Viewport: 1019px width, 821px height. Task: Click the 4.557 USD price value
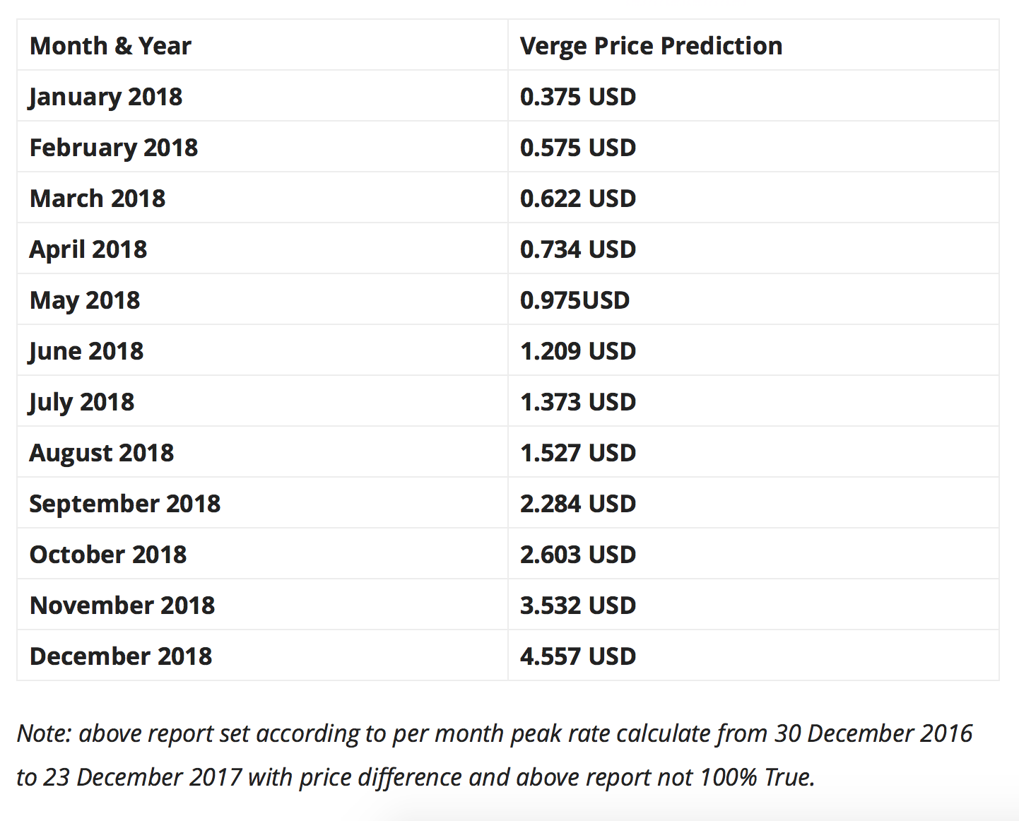coord(578,656)
